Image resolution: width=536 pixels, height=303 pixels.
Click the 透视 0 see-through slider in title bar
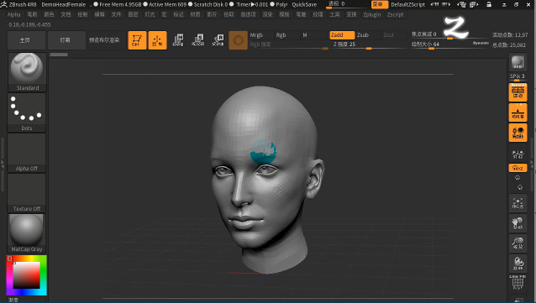(x=347, y=4)
